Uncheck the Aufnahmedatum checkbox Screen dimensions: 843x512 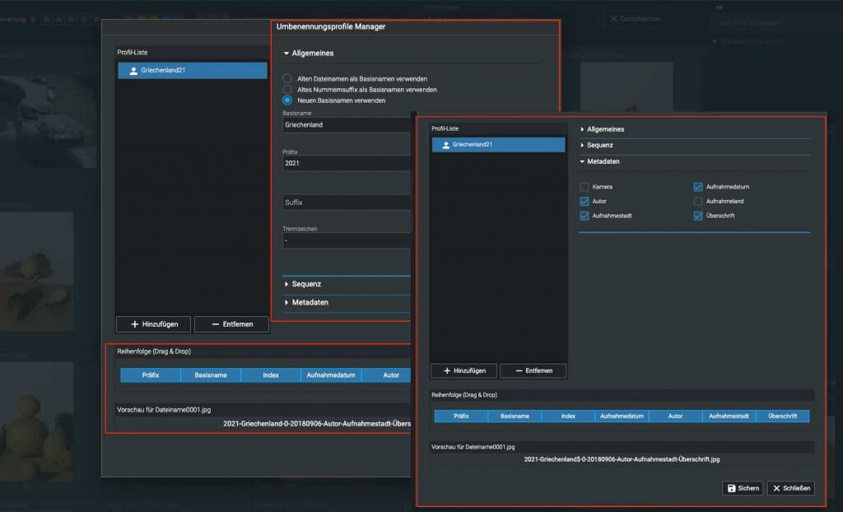point(698,187)
